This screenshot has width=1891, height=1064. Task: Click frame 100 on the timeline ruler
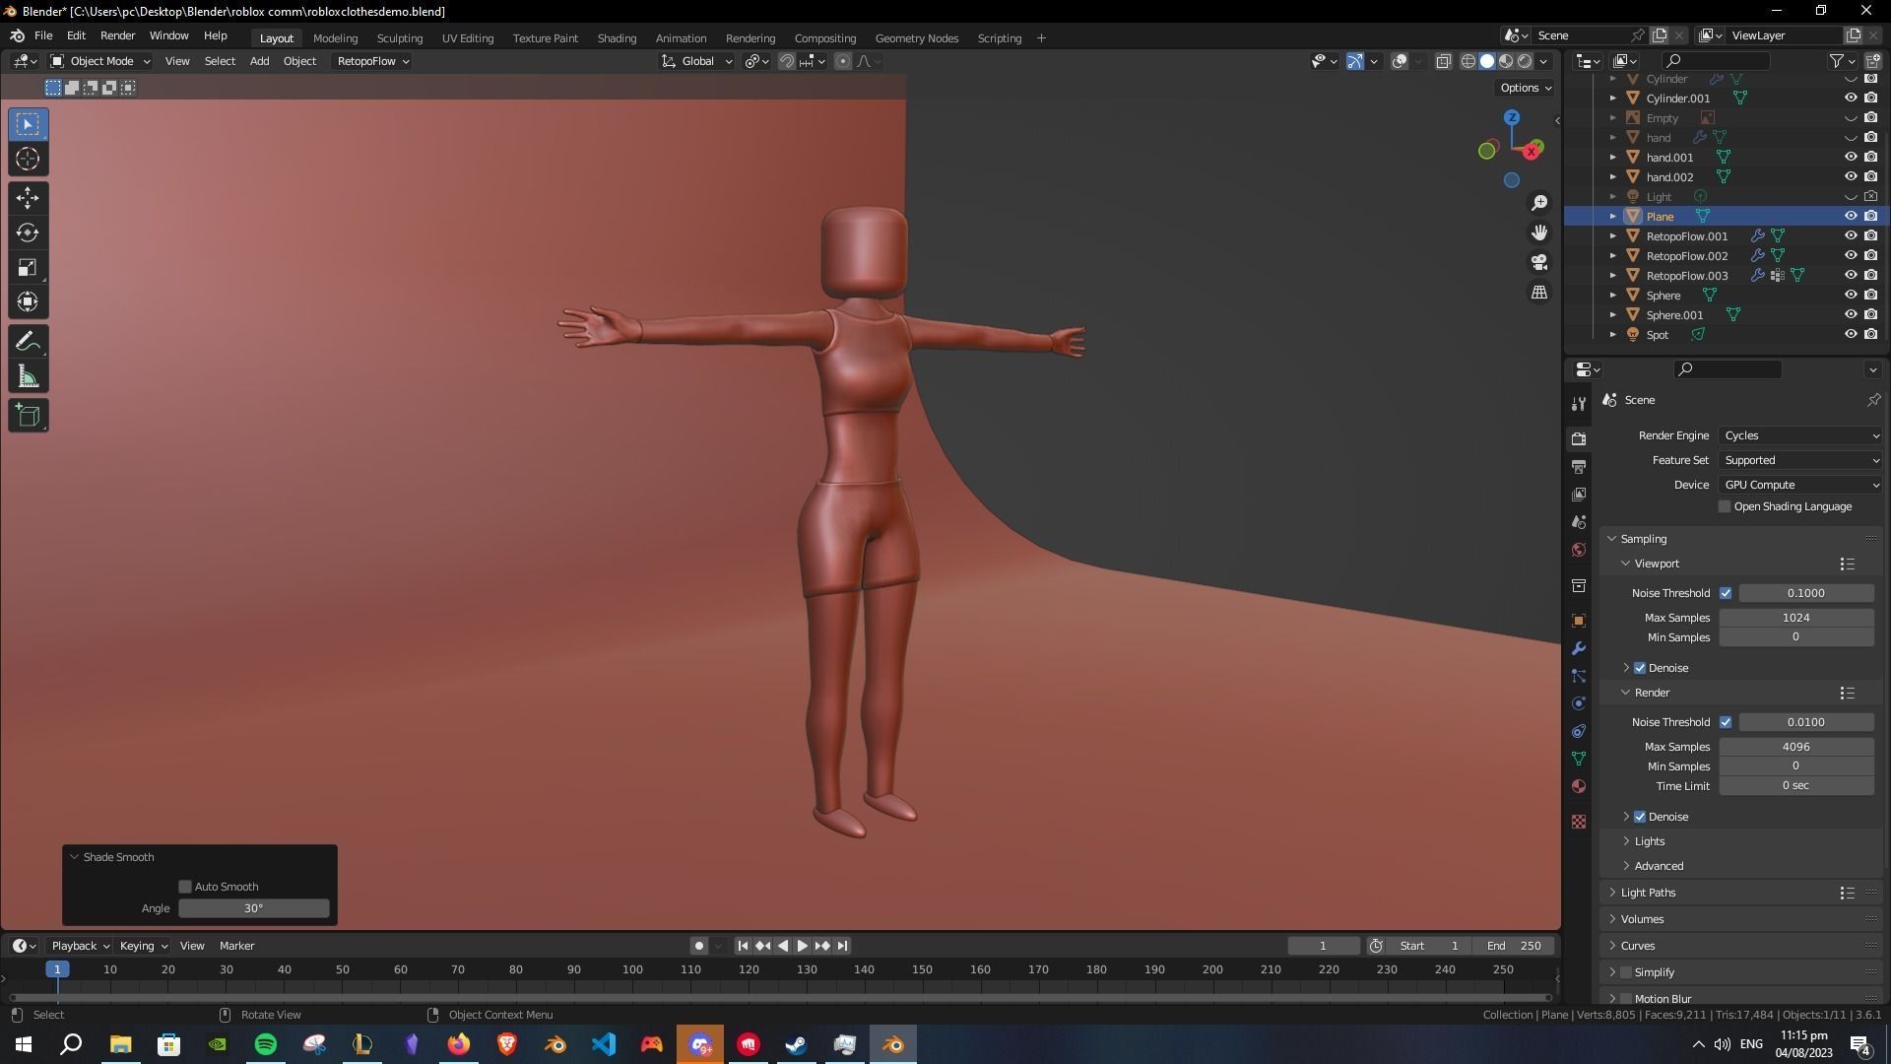pyautogui.click(x=632, y=969)
